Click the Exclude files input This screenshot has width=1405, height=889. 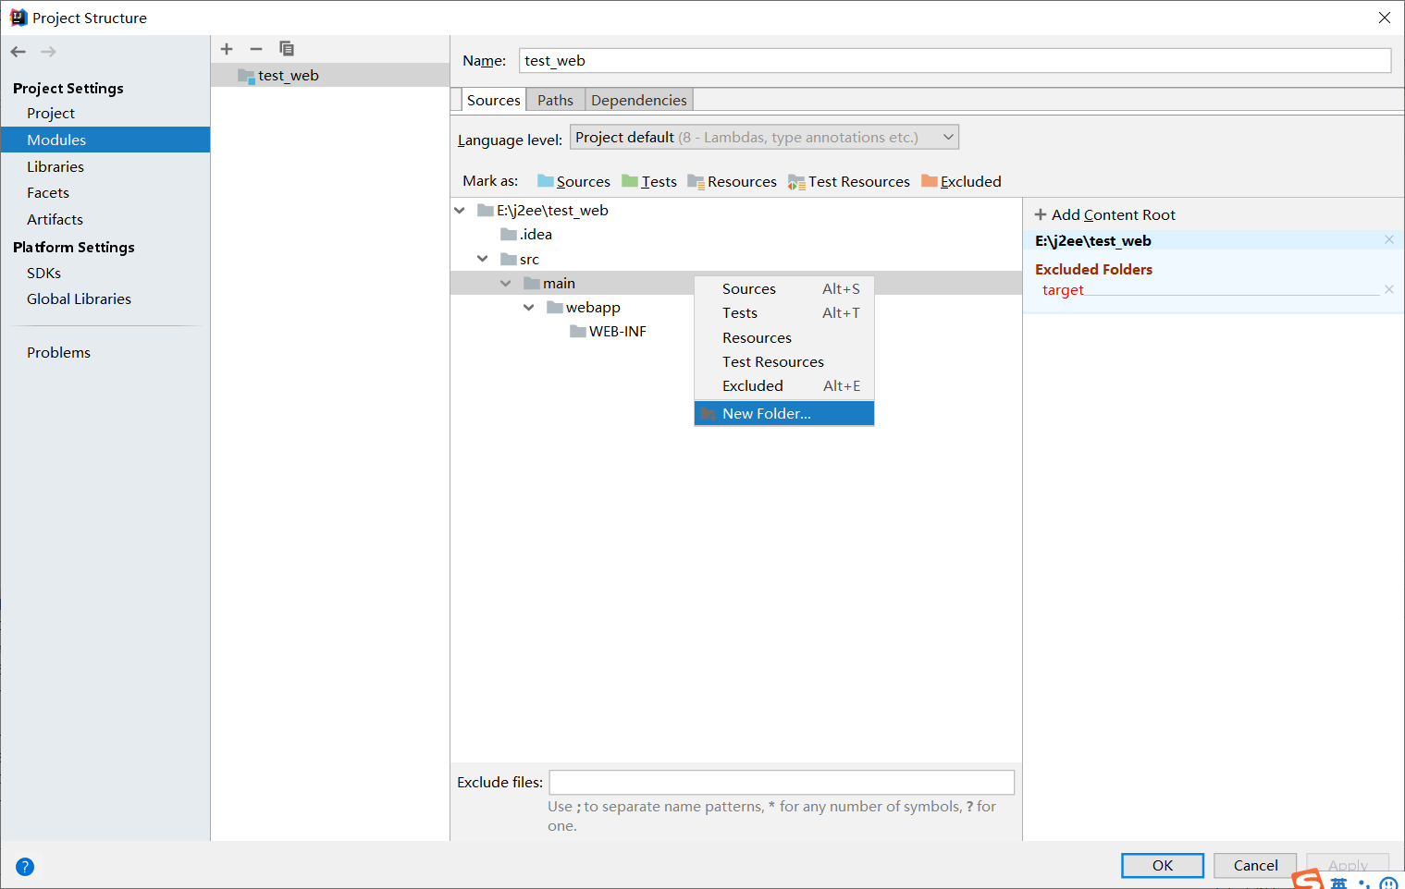point(782,783)
